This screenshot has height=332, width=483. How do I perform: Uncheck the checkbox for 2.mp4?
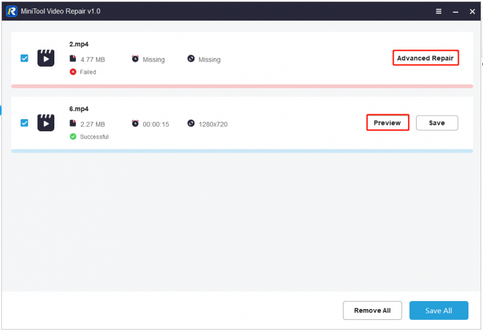click(24, 58)
